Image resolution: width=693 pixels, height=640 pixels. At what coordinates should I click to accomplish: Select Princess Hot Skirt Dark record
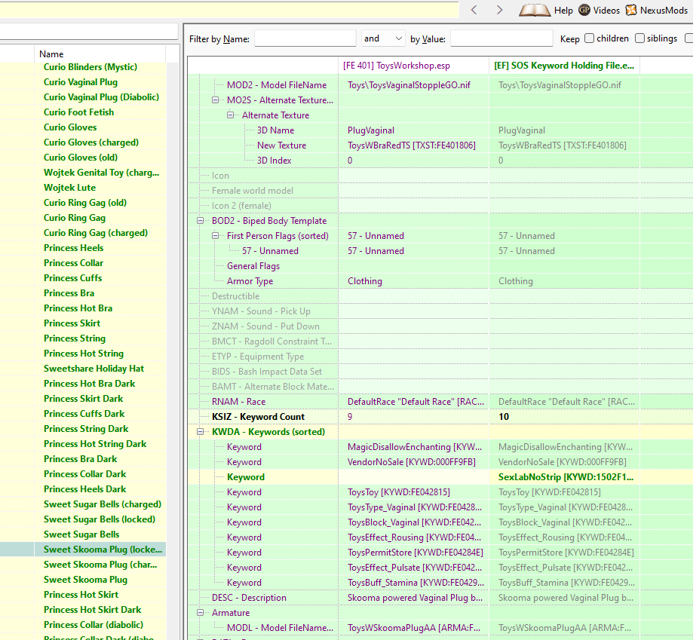[92, 610]
